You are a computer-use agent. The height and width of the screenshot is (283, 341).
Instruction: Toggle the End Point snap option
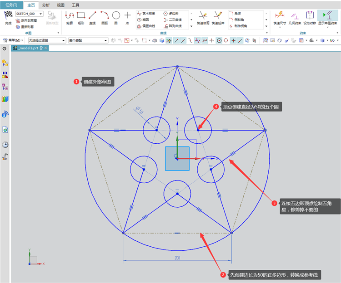click(176, 40)
